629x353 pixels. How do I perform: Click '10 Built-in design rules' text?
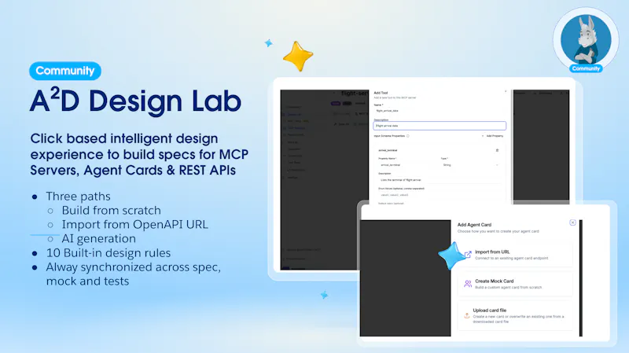click(109, 253)
